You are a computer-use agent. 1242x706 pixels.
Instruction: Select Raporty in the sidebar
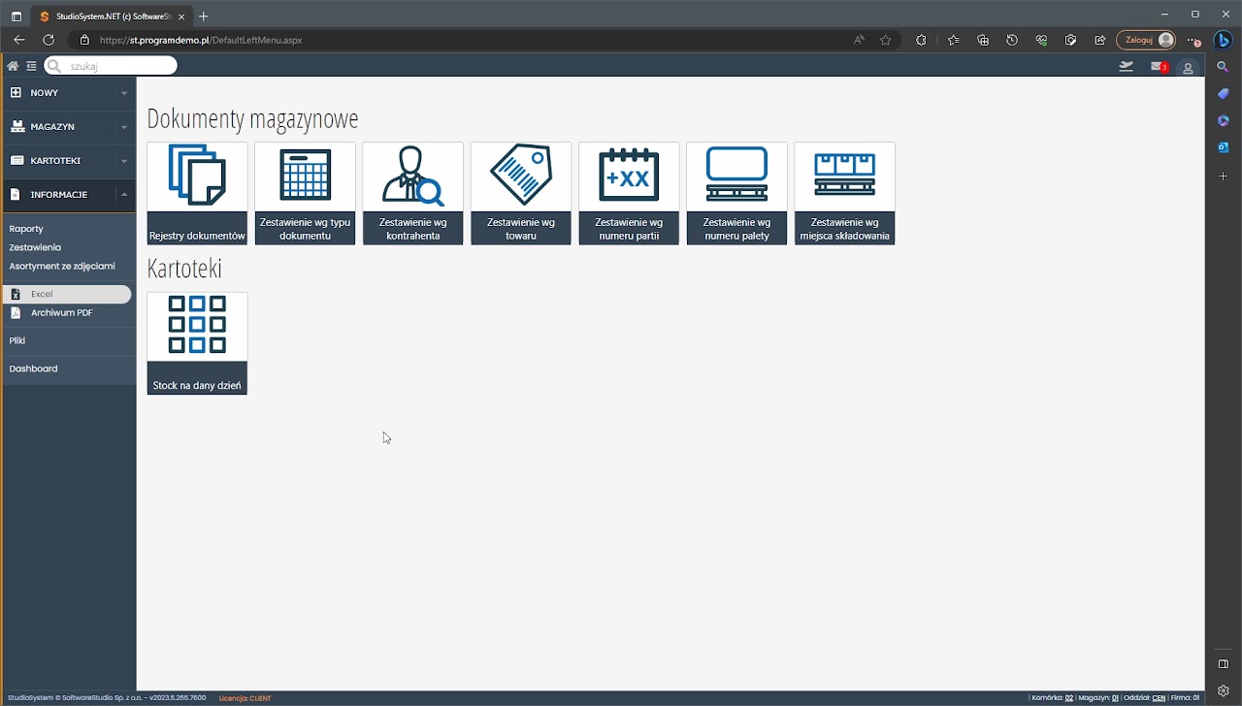pos(26,229)
